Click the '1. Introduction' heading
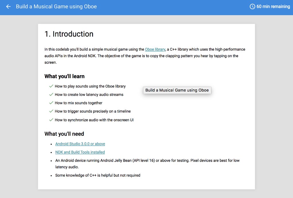293x198 pixels. [69, 34]
